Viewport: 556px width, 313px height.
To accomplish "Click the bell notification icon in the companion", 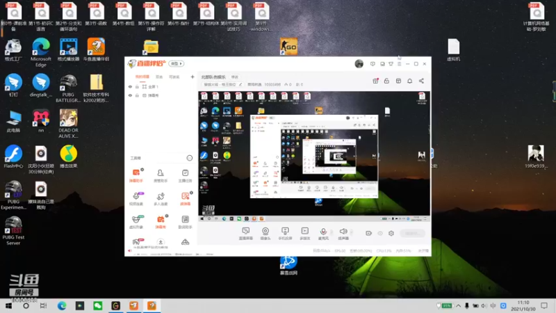I will (x=409, y=81).
